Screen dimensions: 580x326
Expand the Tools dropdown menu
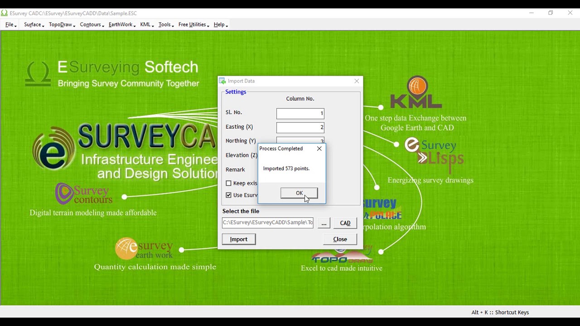coord(166,24)
